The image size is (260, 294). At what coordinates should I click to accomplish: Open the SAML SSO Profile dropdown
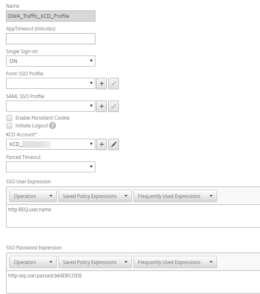click(51, 107)
